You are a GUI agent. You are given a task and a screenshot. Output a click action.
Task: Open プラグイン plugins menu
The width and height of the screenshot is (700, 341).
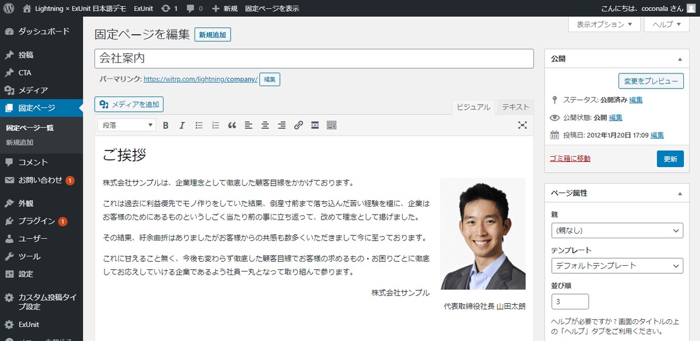click(41, 221)
